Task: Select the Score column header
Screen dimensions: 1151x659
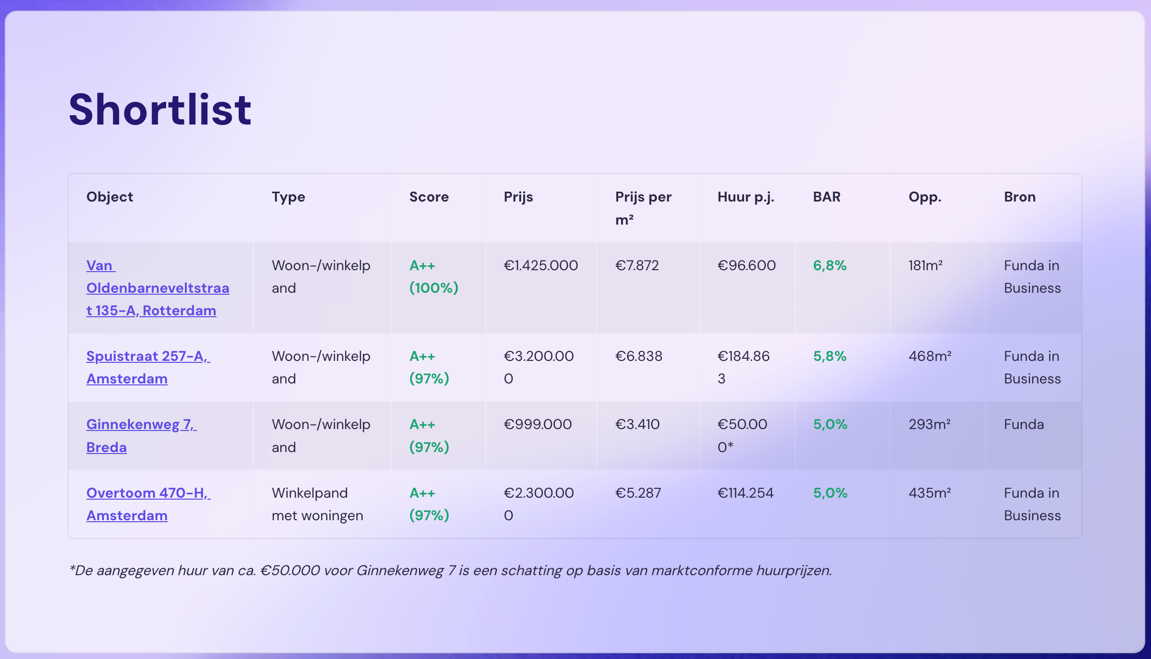Action: [429, 197]
